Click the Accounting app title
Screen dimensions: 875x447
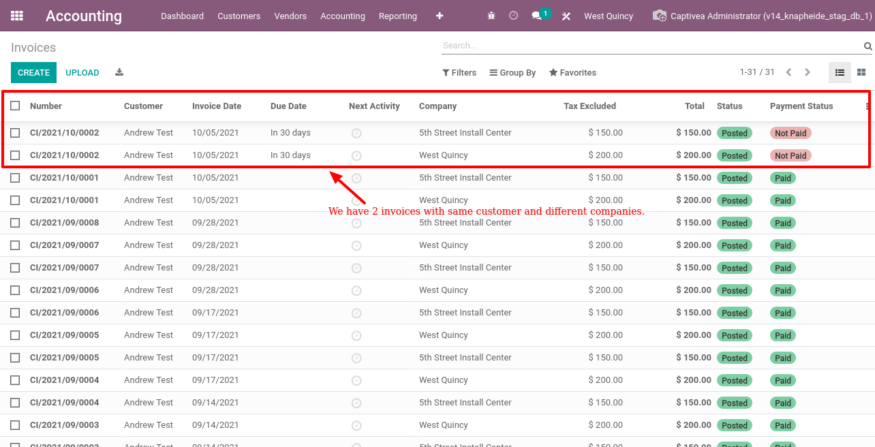(x=84, y=16)
